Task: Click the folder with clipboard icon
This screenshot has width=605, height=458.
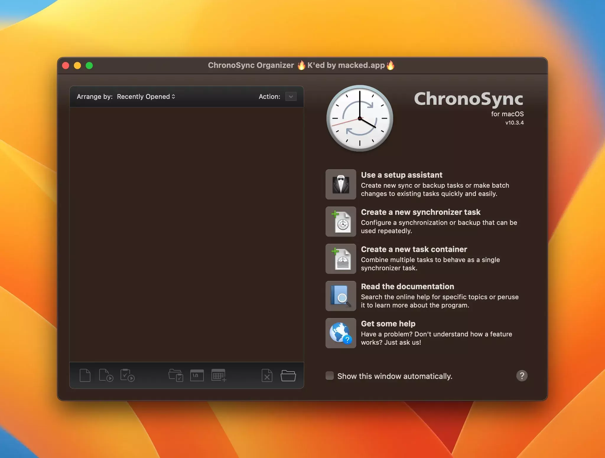Action: click(176, 375)
